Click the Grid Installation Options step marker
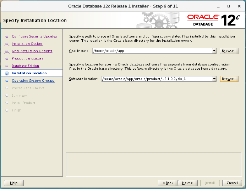The image size is (246, 189). [x=7, y=51]
